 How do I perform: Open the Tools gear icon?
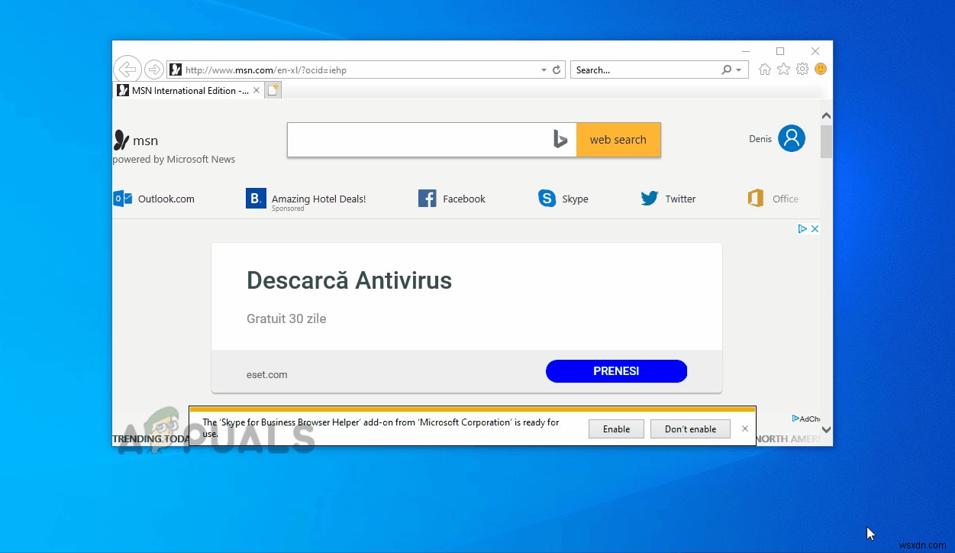(802, 69)
